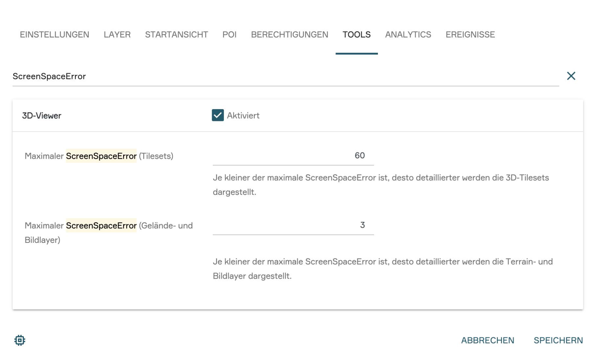Show the Ereignisse tab
This screenshot has width=591, height=349.
(470, 35)
